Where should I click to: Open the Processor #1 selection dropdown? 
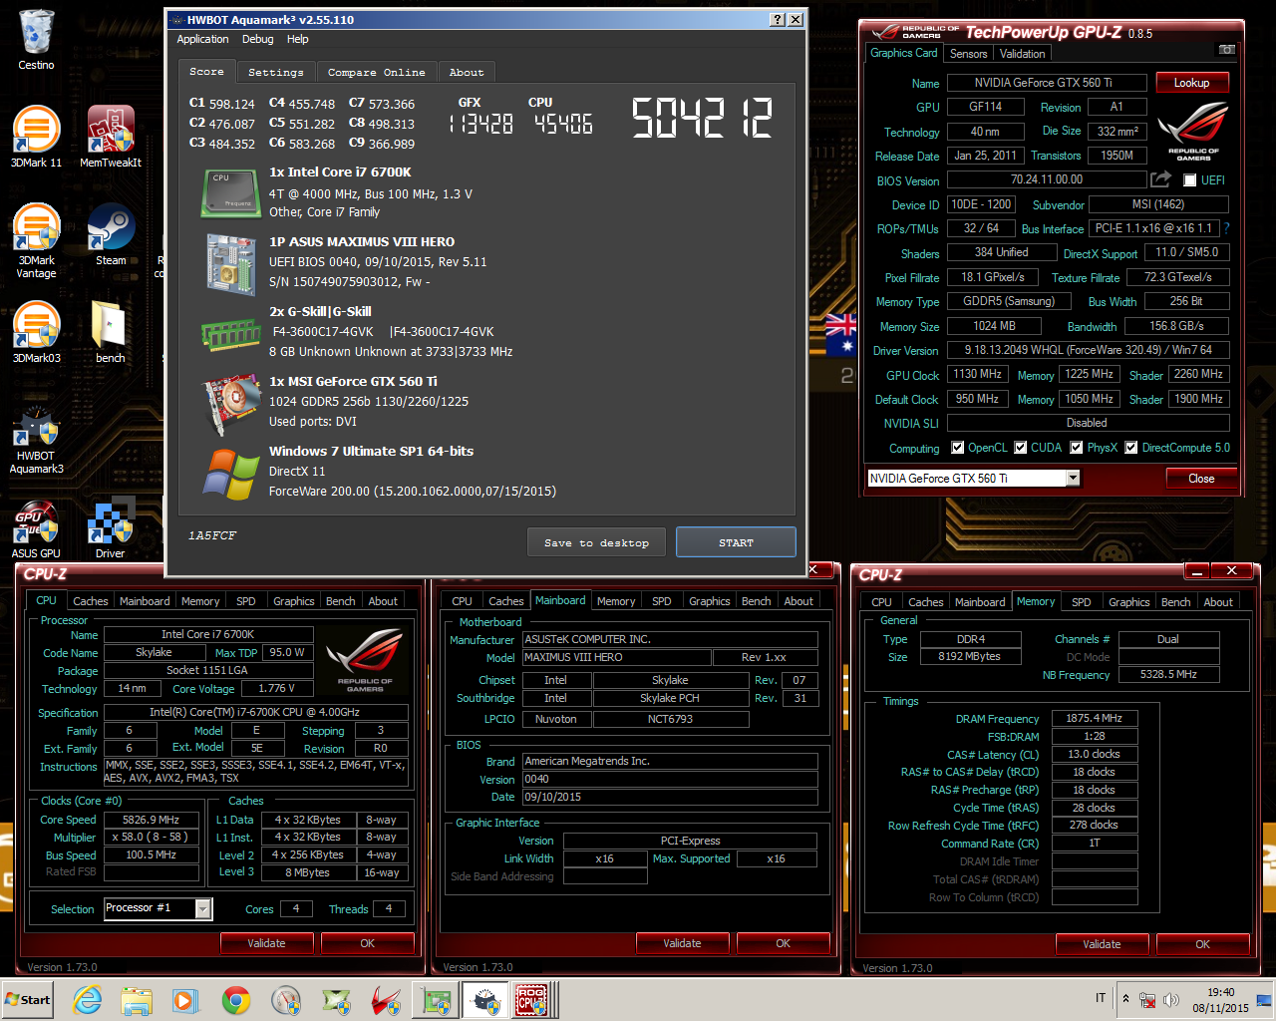coord(203,908)
